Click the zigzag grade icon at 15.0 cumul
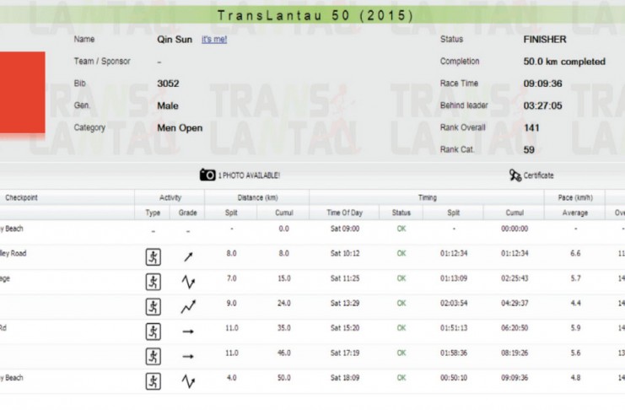Screen dimensions: 625x410 coord(188,282)
